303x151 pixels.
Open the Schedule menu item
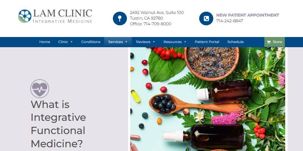235,42
